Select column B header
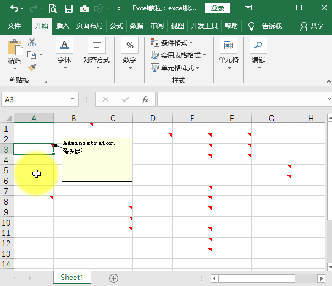 [74, 118]
